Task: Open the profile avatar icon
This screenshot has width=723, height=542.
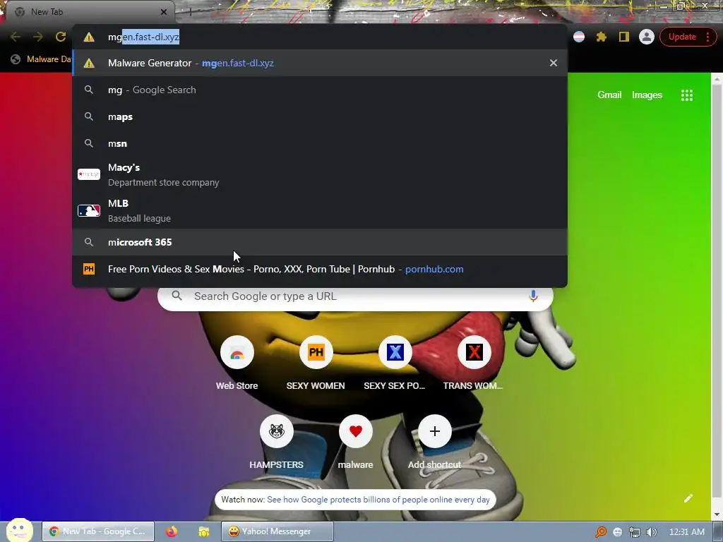Action: coord(647,37)
